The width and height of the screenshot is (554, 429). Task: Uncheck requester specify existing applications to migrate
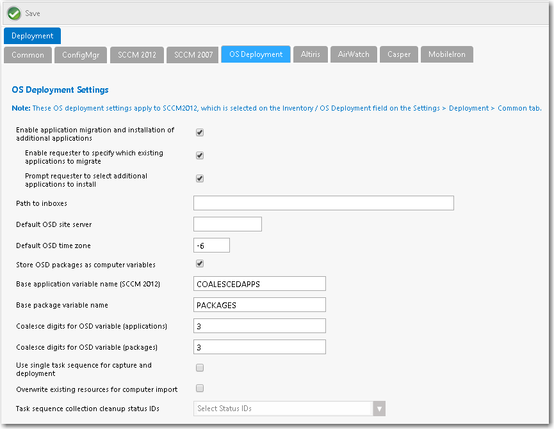click(199, 155)
